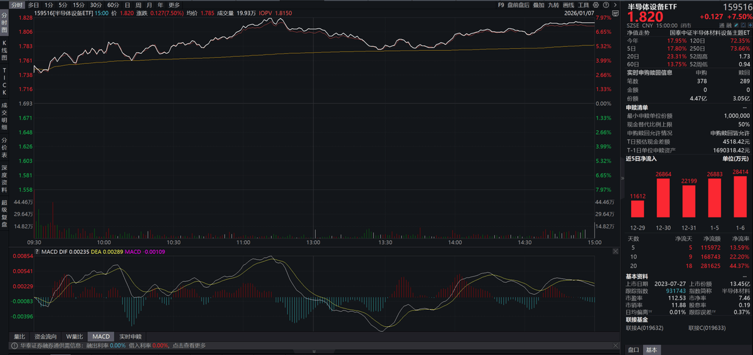Open 成交明细 in the left sidebar
The height and width of the screenshot is (355, 753).
pos(4,113)
